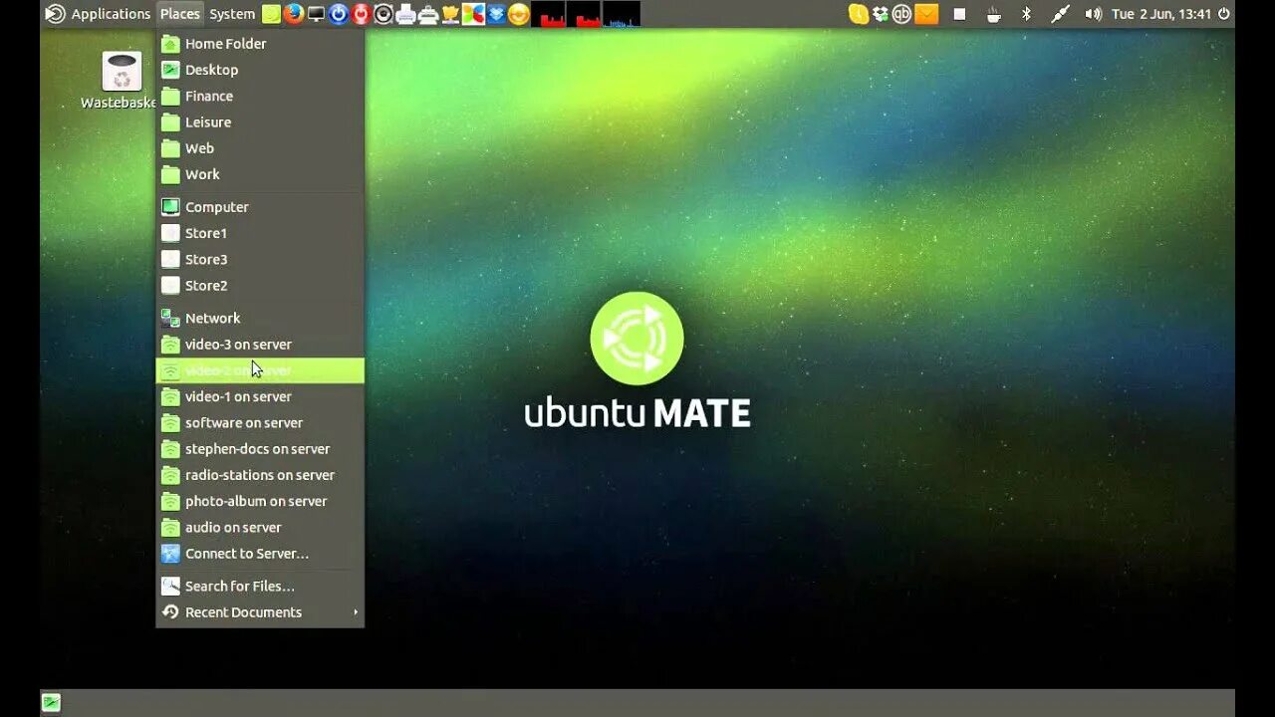Viewport: 1275px width, 717px height.
Task: Click show desktop button in bottom panel
Action: [51, 703]
